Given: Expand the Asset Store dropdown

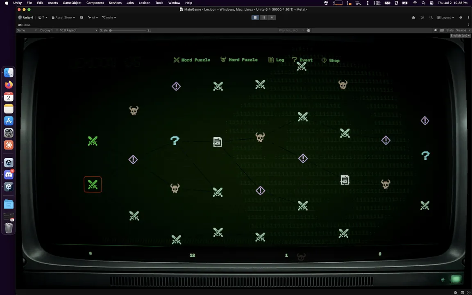Looking at the screenshot, I should click(x=63, y=18).
